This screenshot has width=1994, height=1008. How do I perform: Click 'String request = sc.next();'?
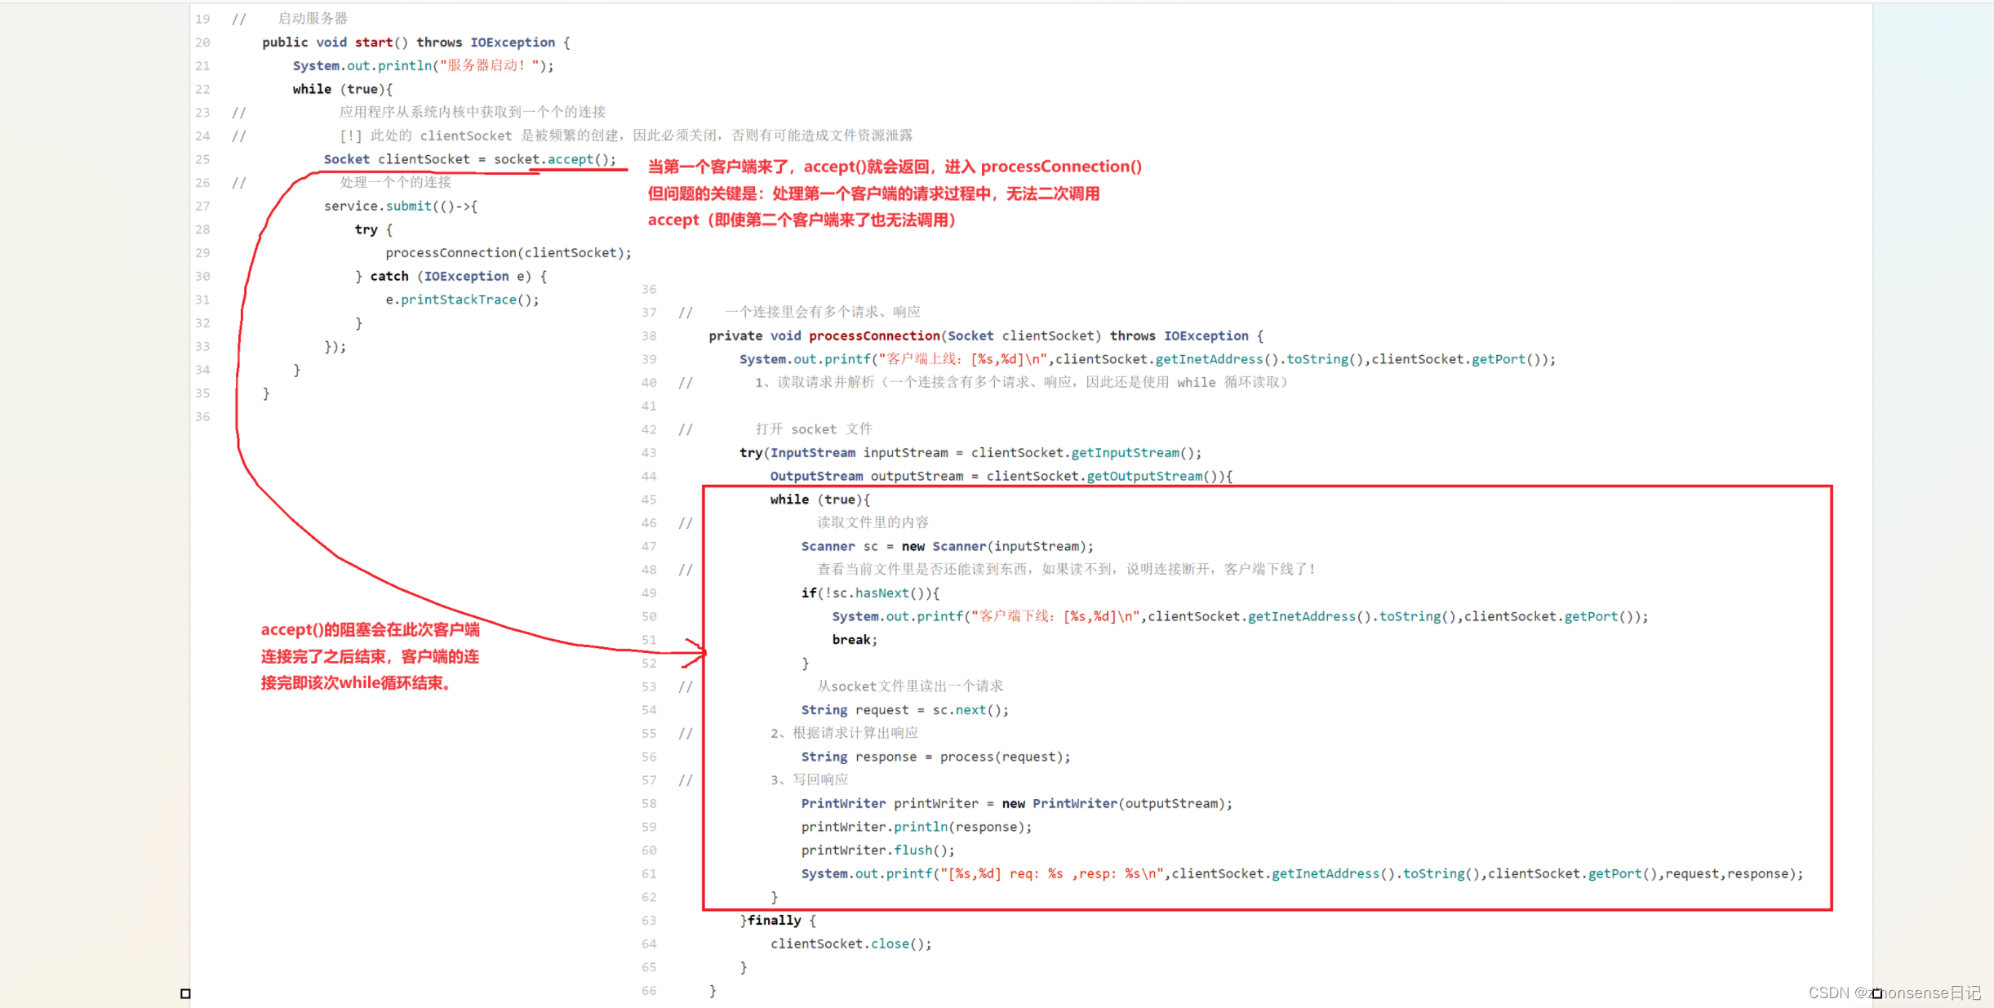[905, 710]
